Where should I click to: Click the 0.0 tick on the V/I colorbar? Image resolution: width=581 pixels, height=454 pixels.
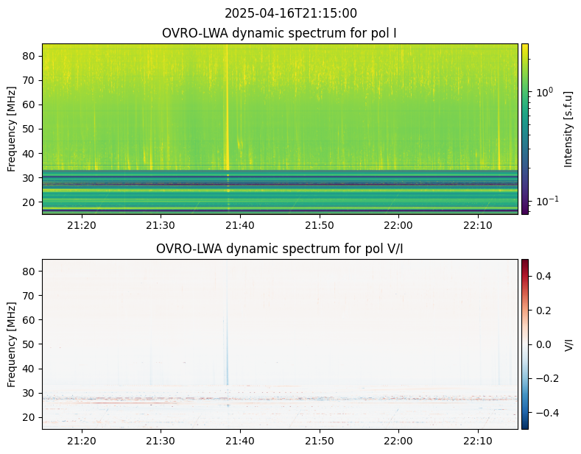click(543, 344)
